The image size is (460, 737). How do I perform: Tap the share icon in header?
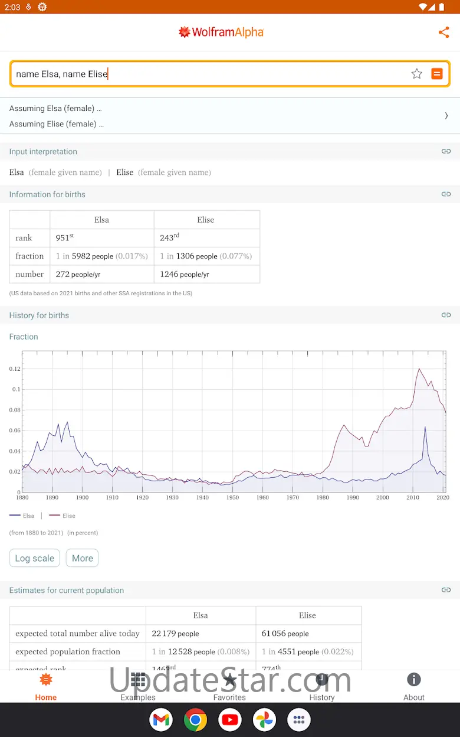pyautogui.click(x=443, y=32)
